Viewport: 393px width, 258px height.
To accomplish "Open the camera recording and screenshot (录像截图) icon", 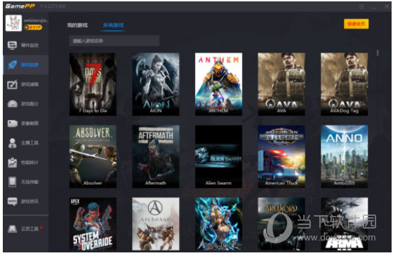I will [x=13, y=123].
